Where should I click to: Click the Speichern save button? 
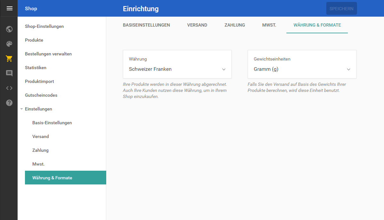point(341,9)
